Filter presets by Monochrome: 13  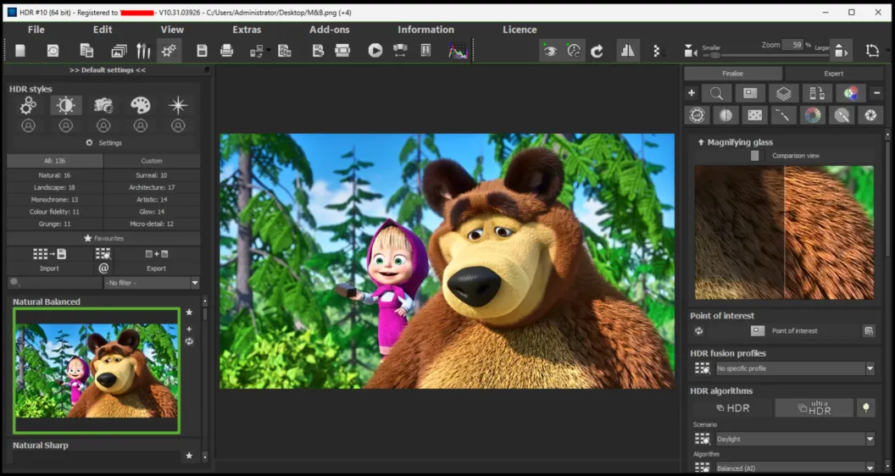point(55,200)
